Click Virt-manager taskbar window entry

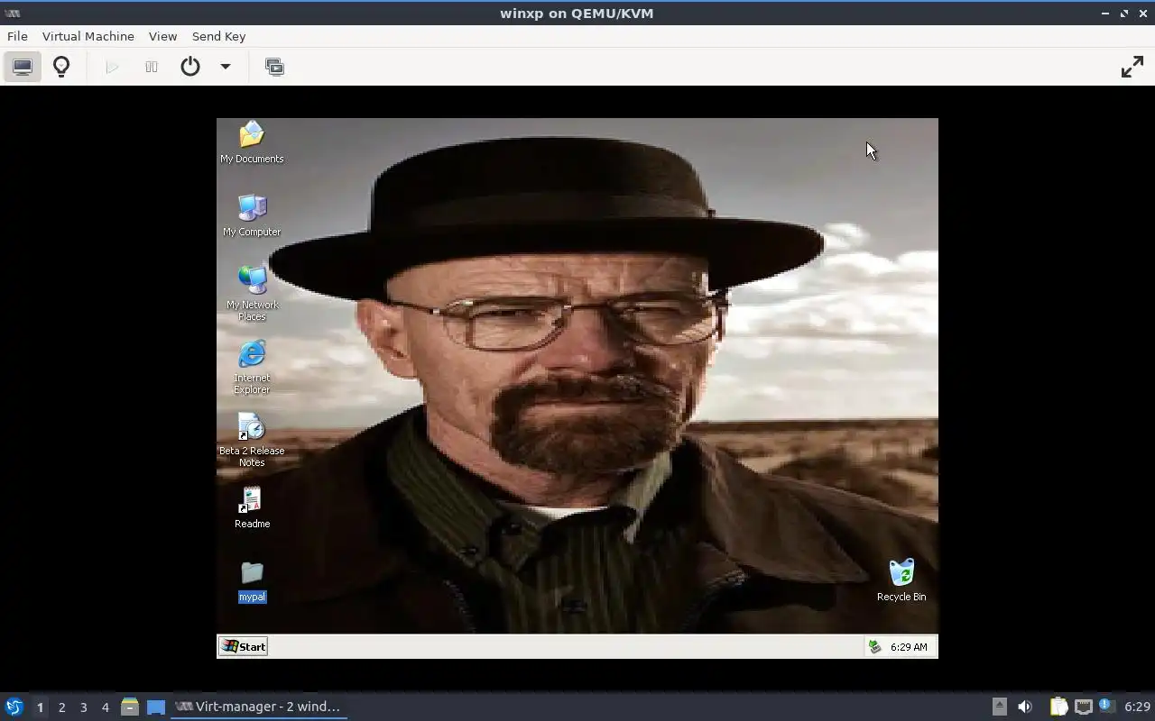(259, 707)
